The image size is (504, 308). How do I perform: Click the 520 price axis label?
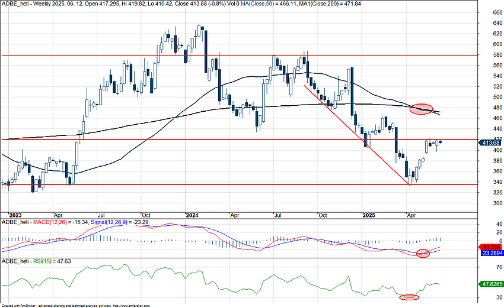[x=497, y=86]
